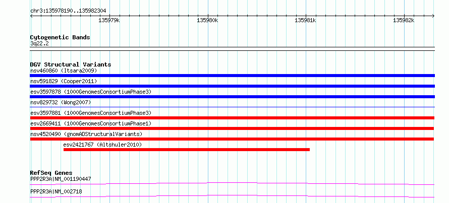Image resolution: width=449 pixels, height=203 pixels.
Task: Click the nsv591829 (Cooper2011) label
Action: pyautogui.click(x=64, y=81)
